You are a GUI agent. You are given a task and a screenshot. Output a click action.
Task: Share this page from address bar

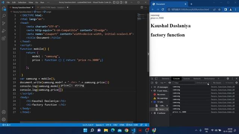click(214, 9)
